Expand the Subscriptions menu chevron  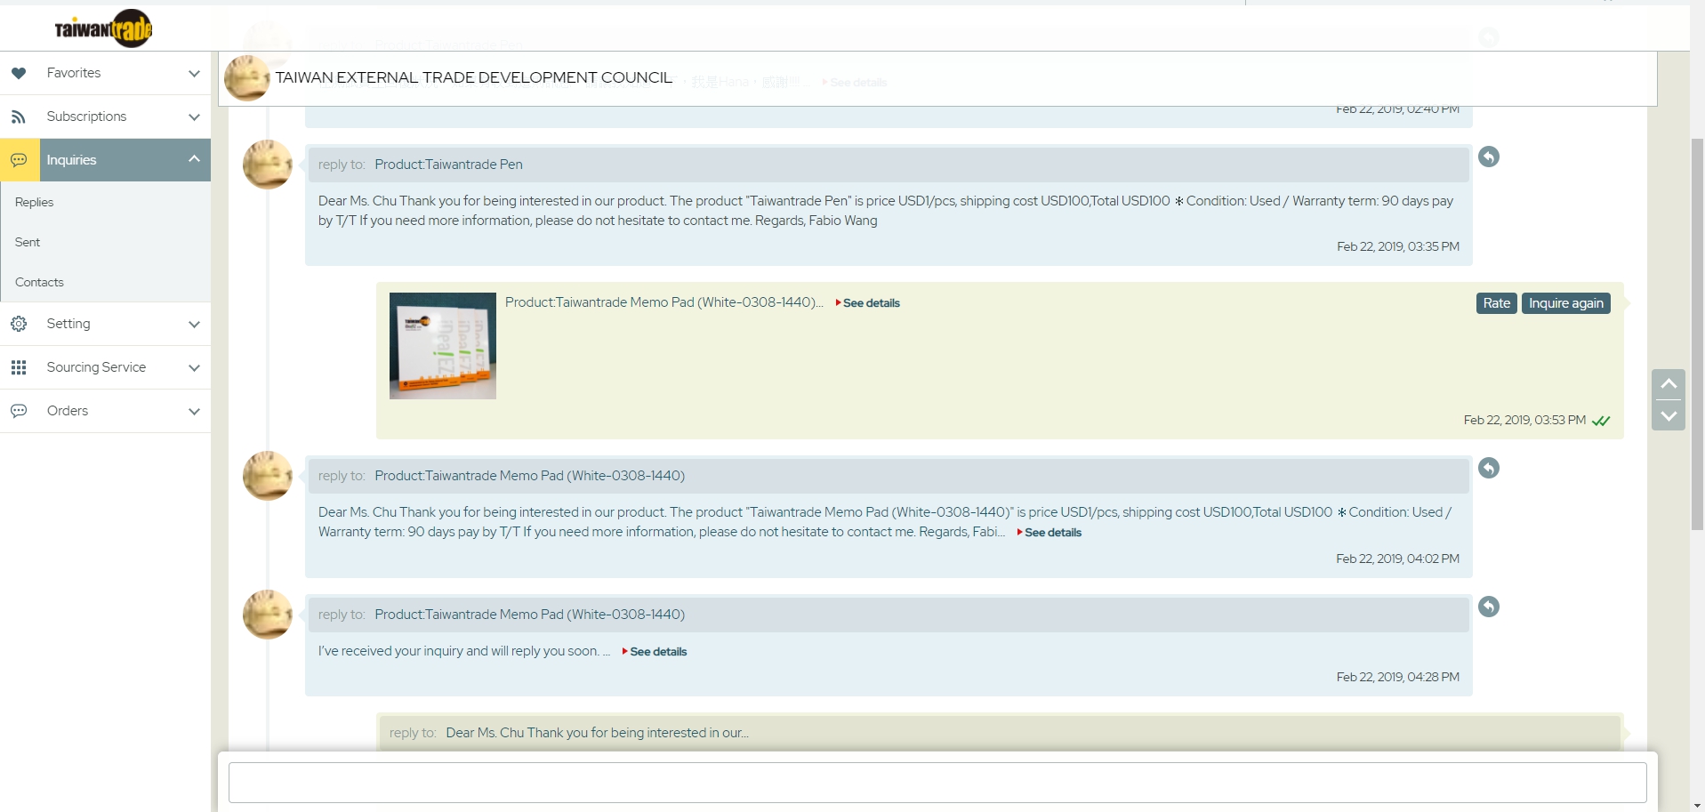coord(194,117)
